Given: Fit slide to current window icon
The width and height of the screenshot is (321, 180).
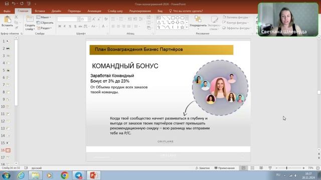Looking at the screenshot, I should point(318,168).
